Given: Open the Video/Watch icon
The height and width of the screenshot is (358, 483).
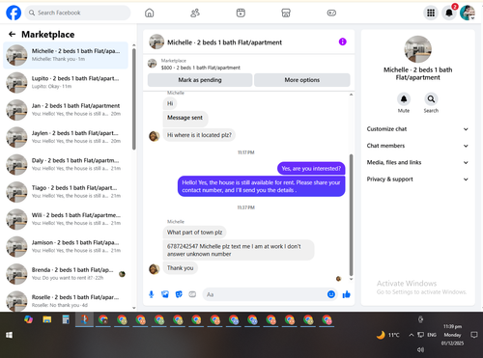Looking at the screenshot, I should [241, 13].
